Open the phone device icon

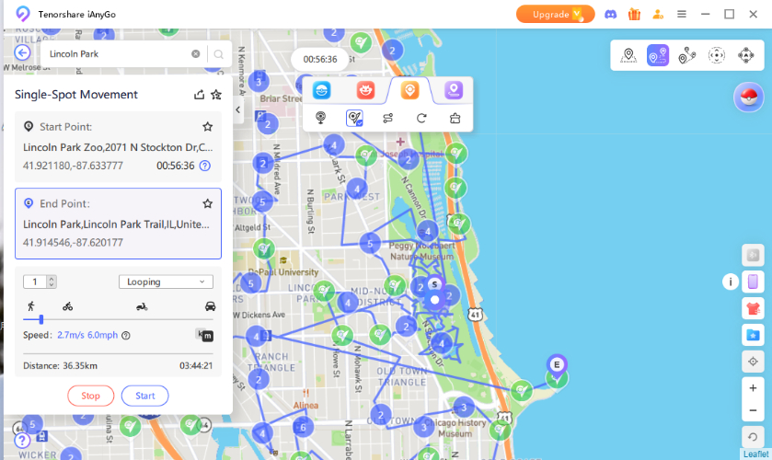pos(753,282)
